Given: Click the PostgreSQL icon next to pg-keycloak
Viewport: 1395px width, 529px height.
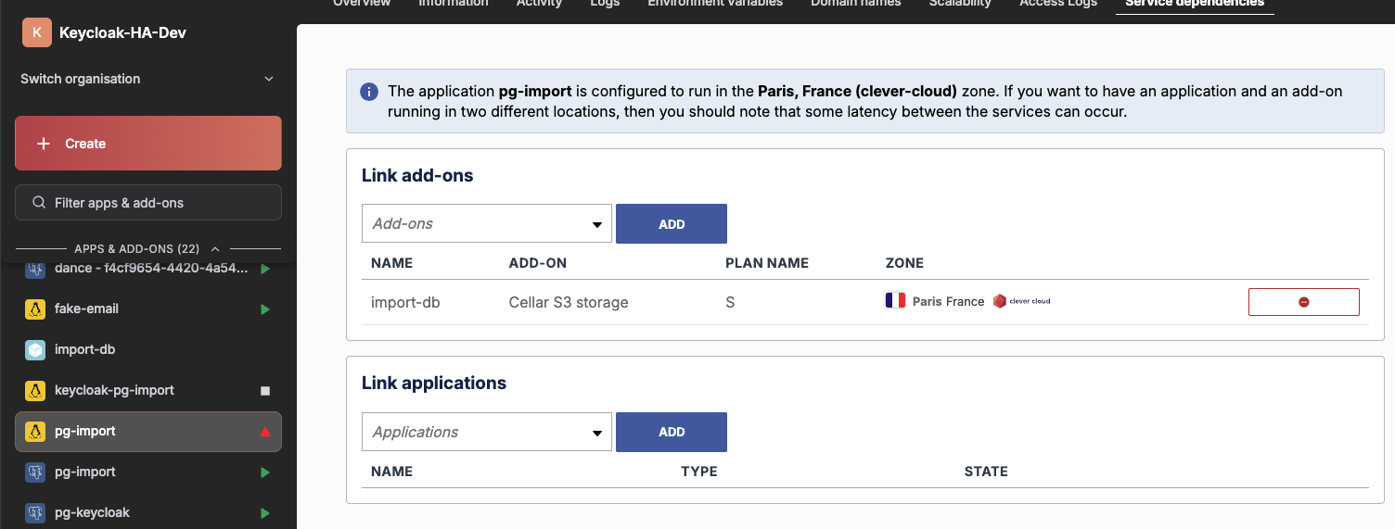Looking at the screenshot, I should [35, 512].
